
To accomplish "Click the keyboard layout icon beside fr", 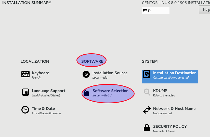I will click(x=145, y=11).
